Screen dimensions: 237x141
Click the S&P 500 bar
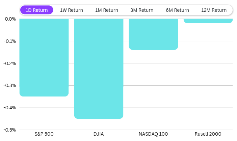click(44, 57)
